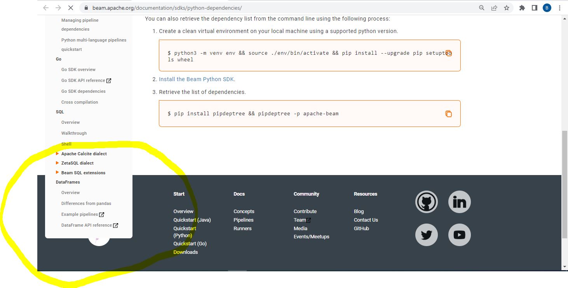This screenshot has width=568, height=288.
Task: Open footer Runners link
Action: pyautogui.click(x=243, y=229)
